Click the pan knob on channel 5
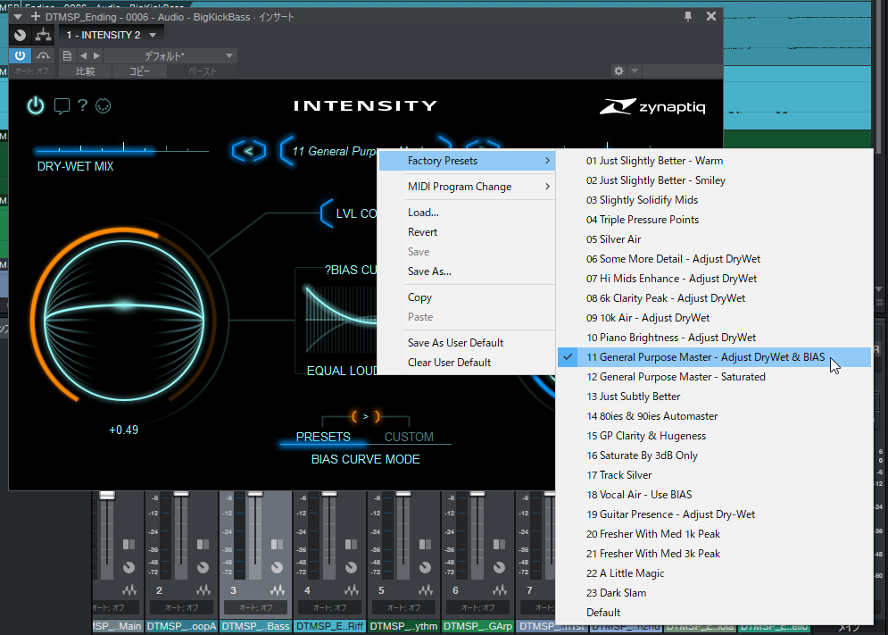Screen dimensions: 888x635 (x=426, y=567)
